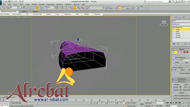Open the Create Selection Set dropdown

click(96, 7)
